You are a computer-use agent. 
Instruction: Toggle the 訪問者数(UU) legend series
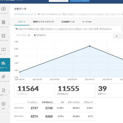tap(40, 35)
